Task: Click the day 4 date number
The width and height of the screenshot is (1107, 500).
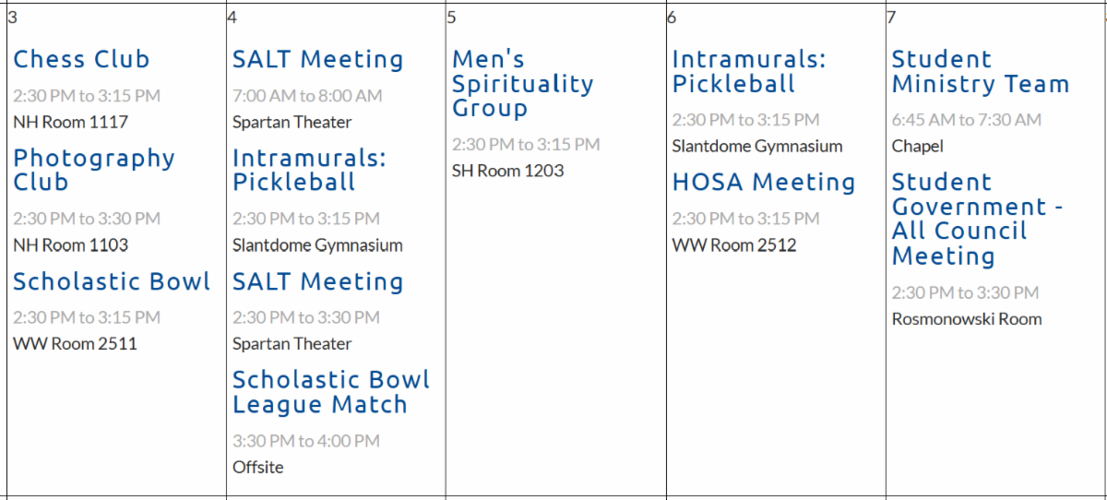Action: point(232,17)
